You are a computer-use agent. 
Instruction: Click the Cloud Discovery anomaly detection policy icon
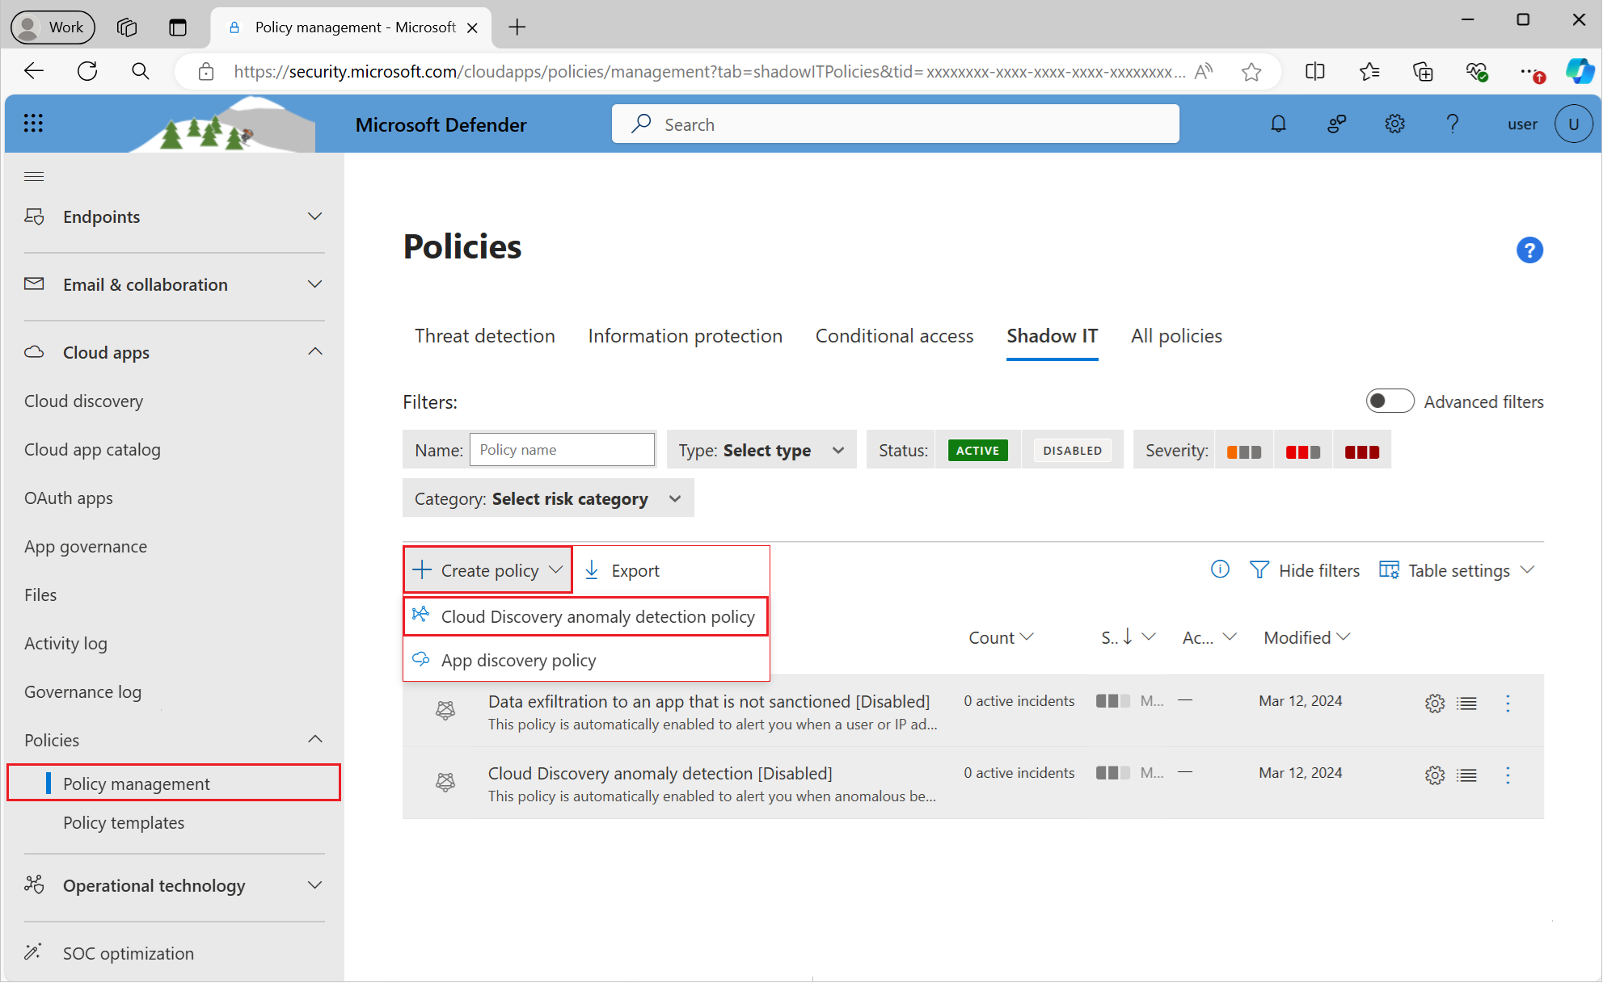421,617
